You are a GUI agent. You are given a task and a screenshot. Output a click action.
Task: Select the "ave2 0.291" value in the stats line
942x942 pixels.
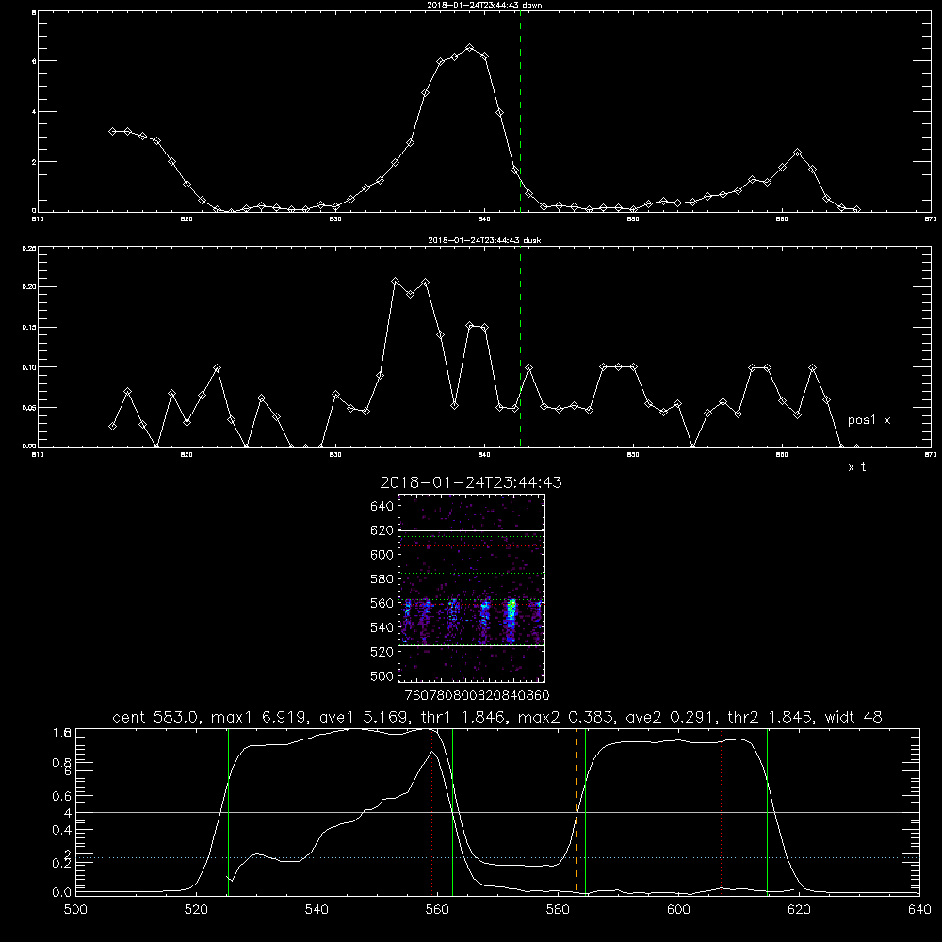click(668, 717)
